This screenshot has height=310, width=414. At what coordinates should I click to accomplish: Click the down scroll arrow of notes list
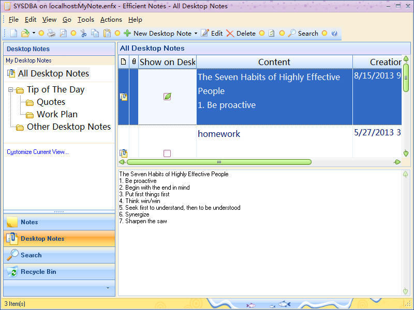coord(406,153)
